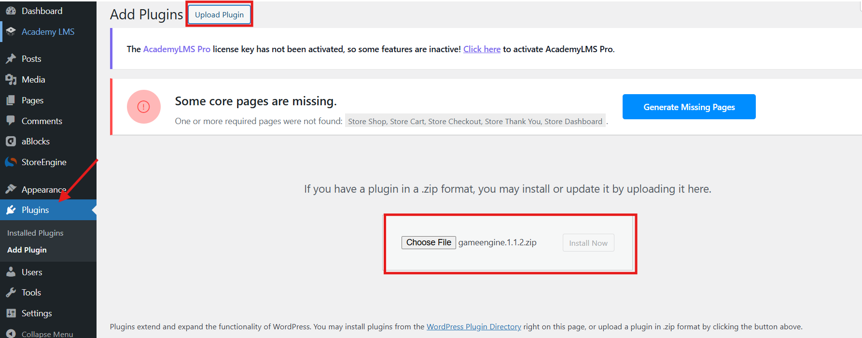862x338 pixels.
Task: Click the Settings sliders icon
Action: pyautogui.click(x=11, y=313)
